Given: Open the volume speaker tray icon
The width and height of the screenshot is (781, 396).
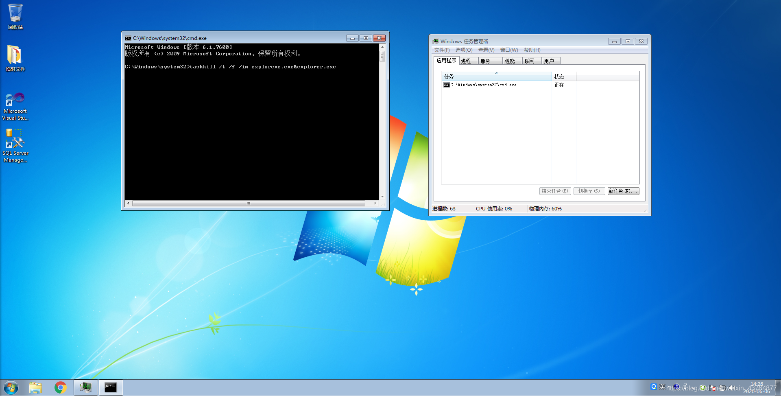Looking at the screenshot, I should [x=732, y=388].
